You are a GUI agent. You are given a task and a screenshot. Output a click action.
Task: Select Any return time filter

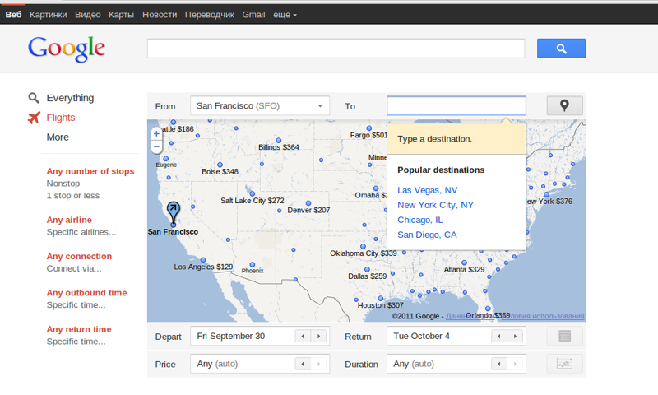[79, 329]
